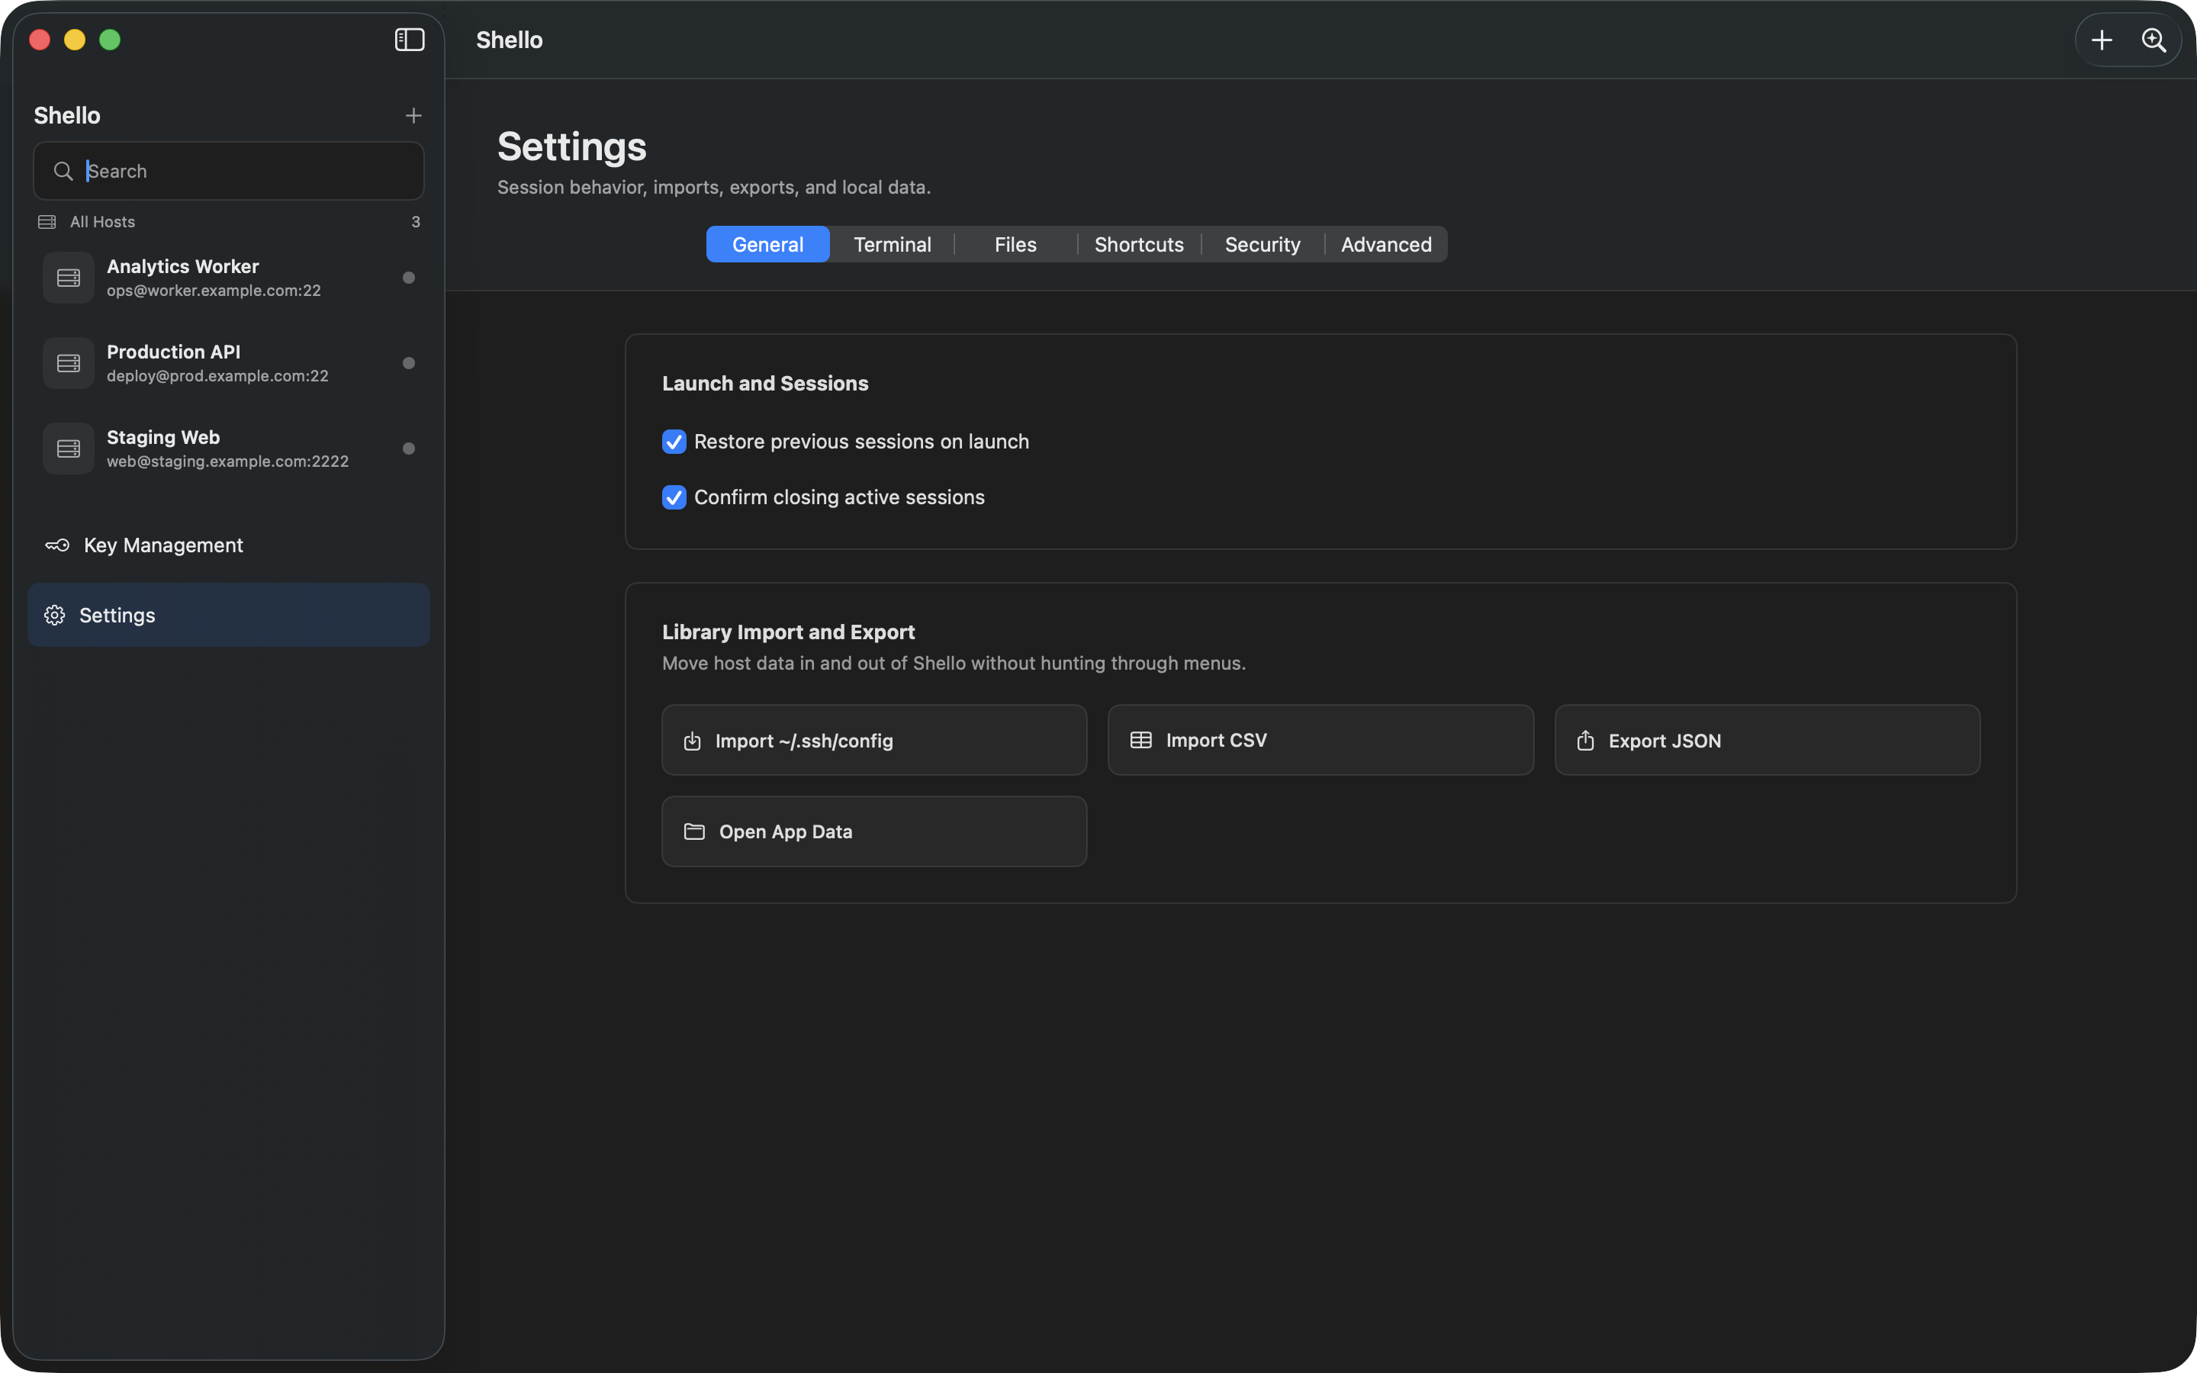2197x1373 pixels.
Task: Click the Shello window title
Action: coord(510,40)
